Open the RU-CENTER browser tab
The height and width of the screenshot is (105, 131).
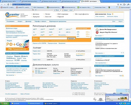[x=90, y=1]
